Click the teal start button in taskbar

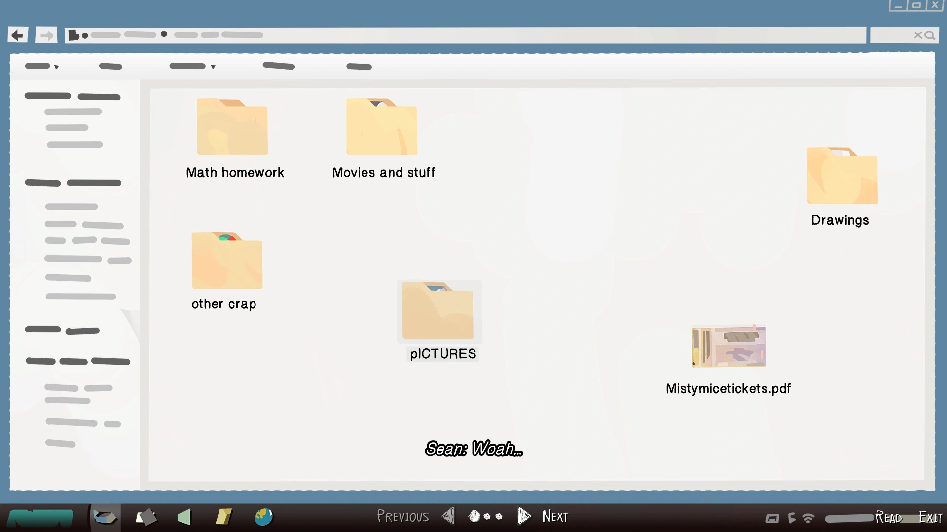point(40,518)
